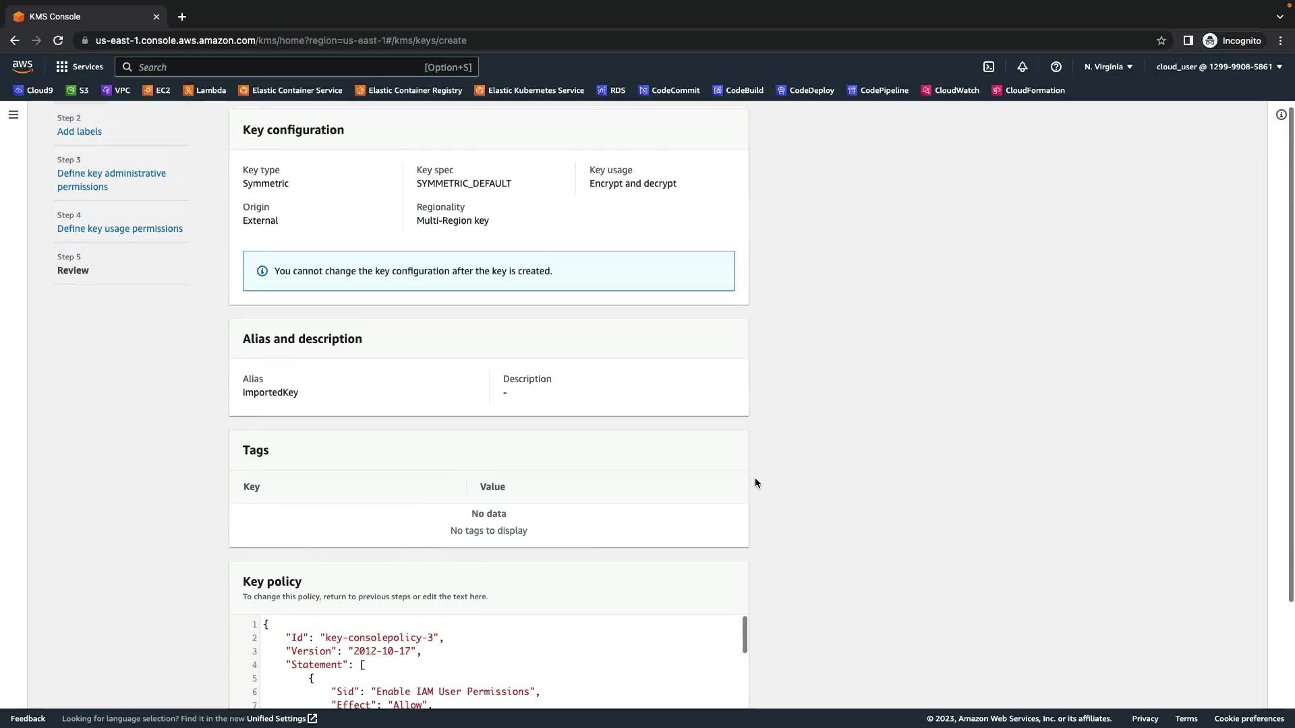Open the info panel icon at right
1295x728 pixels.
tap(1281, 115)
